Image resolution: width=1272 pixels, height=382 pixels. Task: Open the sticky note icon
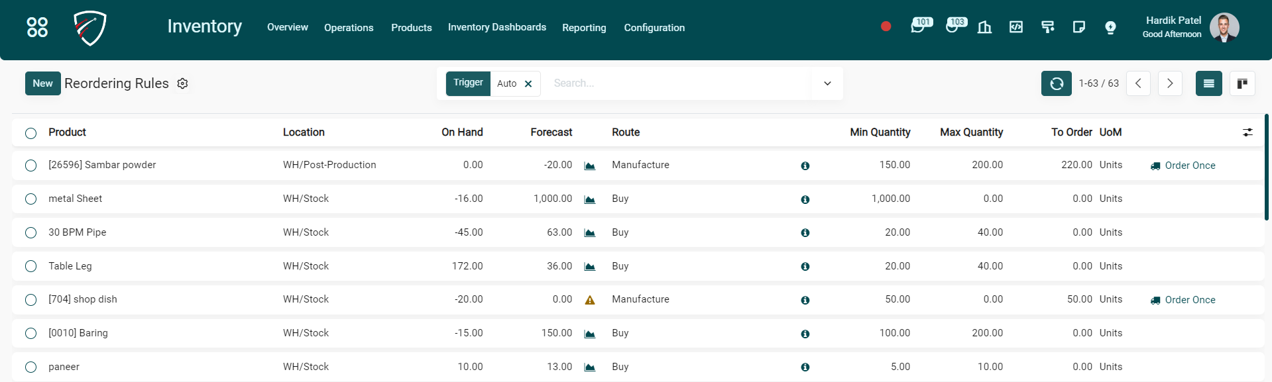(1078, 27)
